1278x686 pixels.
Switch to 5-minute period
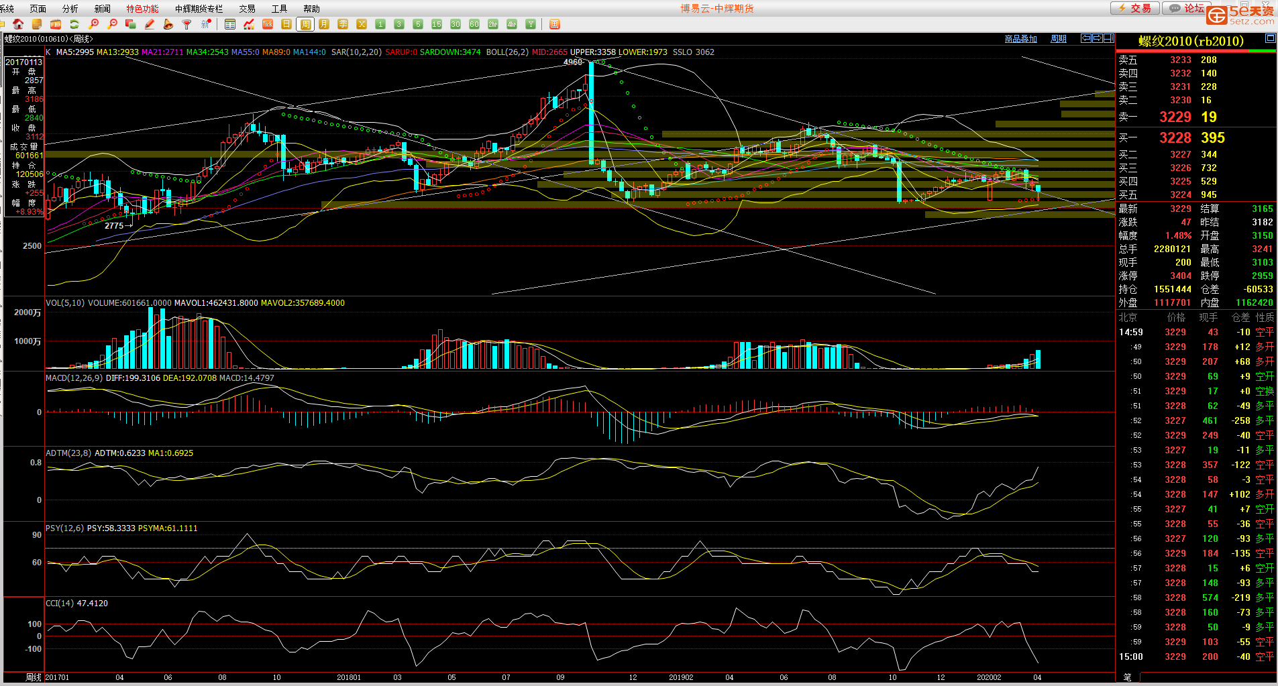(418, 24)
